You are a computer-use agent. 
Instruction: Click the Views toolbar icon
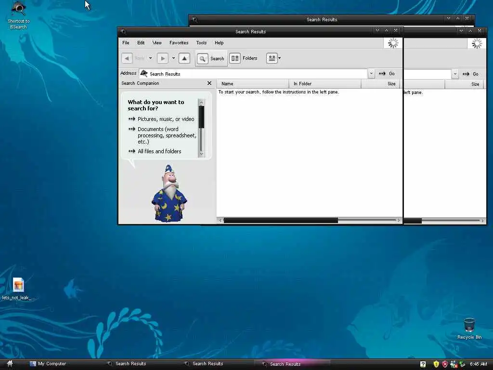pos(272,58)
